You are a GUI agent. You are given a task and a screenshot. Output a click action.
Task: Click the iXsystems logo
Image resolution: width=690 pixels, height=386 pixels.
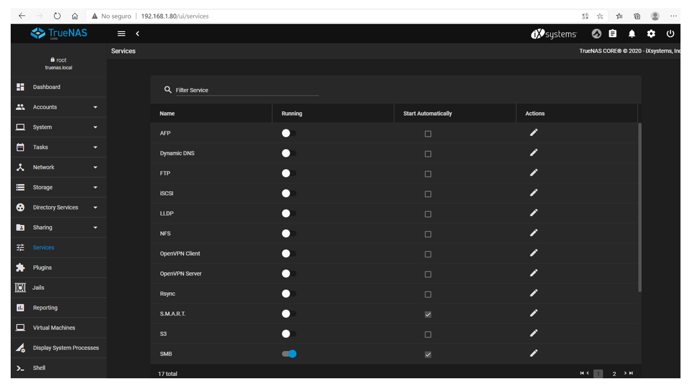553,34
